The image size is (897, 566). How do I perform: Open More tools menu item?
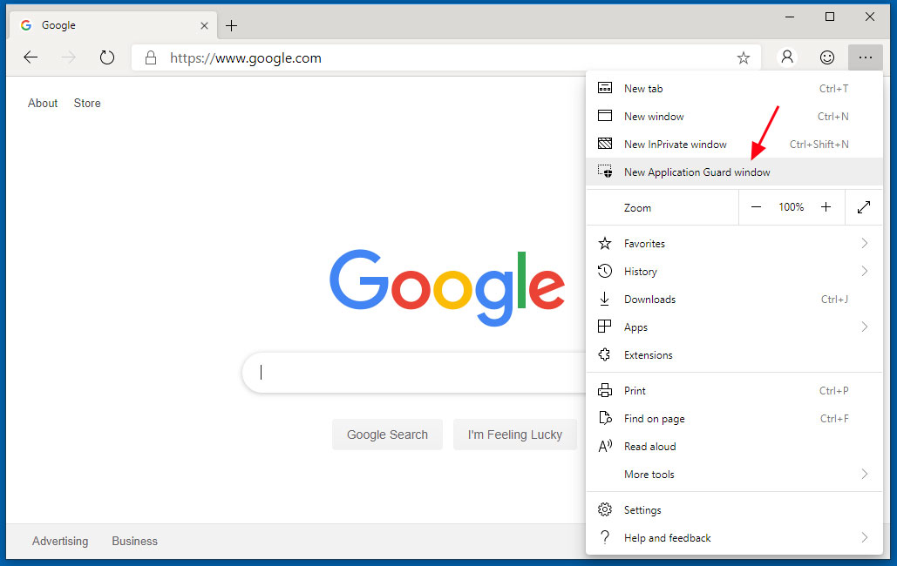pos(735,474)
